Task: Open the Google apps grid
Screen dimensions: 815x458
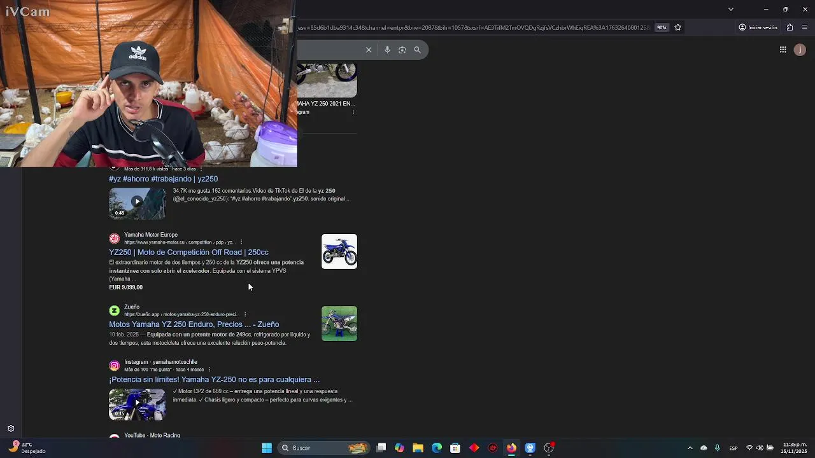Action: (x=783, y=50)
